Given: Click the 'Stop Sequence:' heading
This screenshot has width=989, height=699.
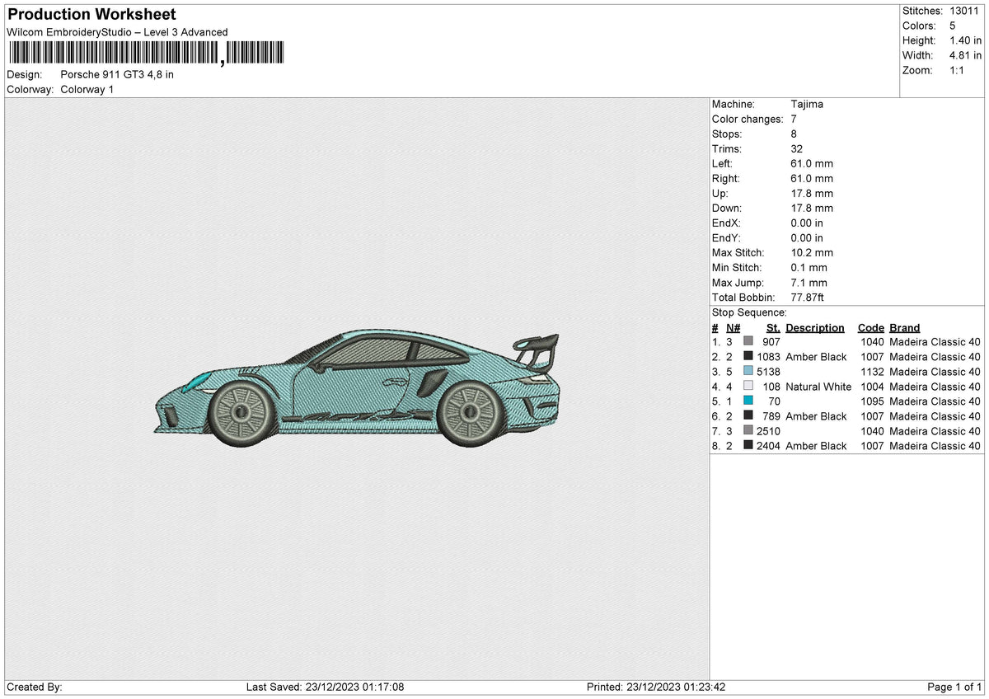Looking at the screenshot, I should click(749, 312).
